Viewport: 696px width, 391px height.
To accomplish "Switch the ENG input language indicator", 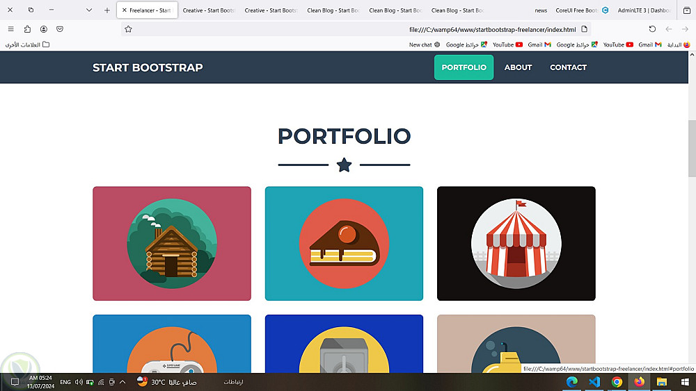I will tap(65, 382).
